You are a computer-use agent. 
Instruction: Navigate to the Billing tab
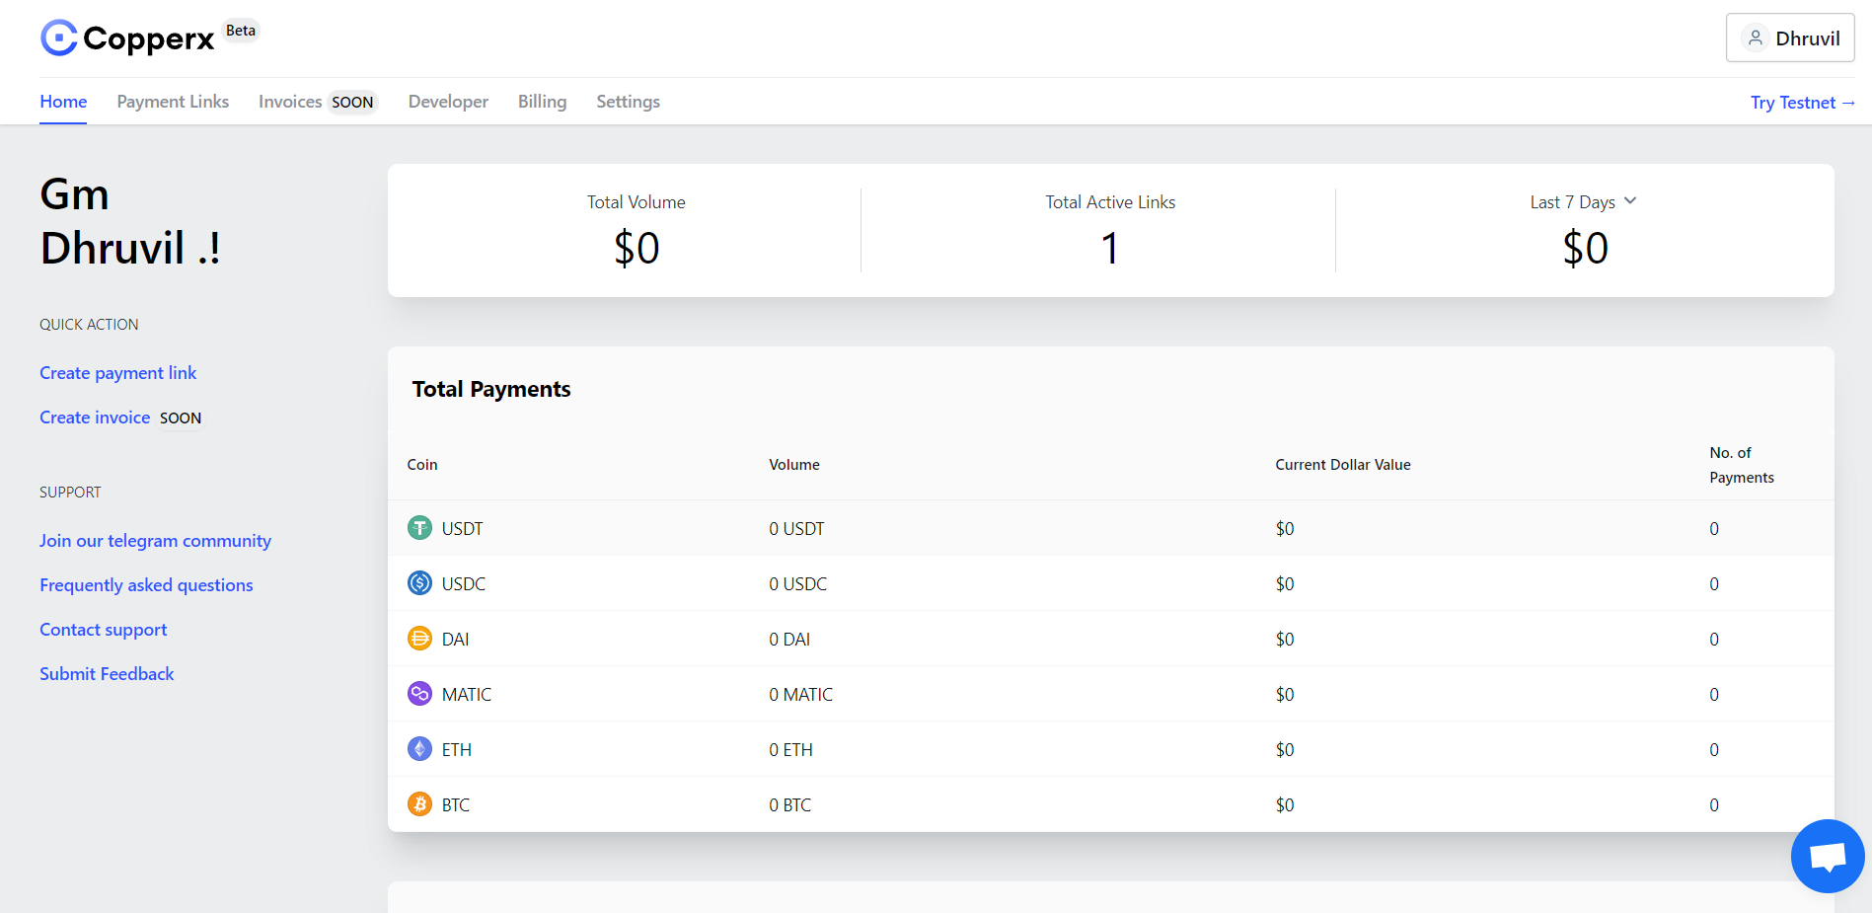point(542,102)
